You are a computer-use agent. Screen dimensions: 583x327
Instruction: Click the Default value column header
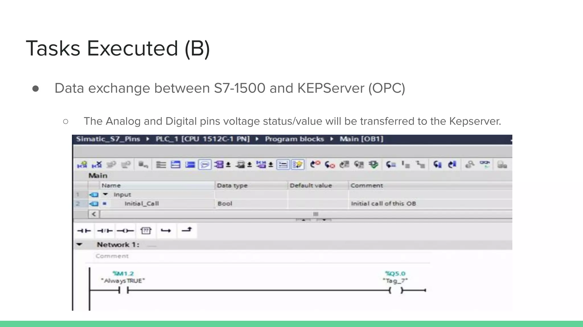coord(318,185)
